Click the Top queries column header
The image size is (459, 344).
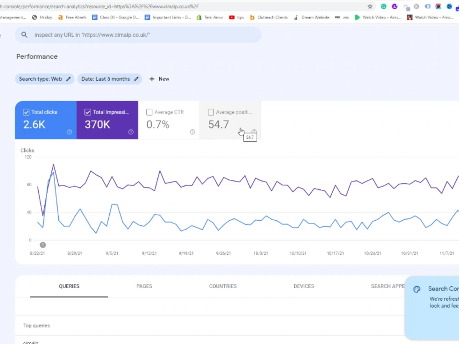(x=37, y=326)
